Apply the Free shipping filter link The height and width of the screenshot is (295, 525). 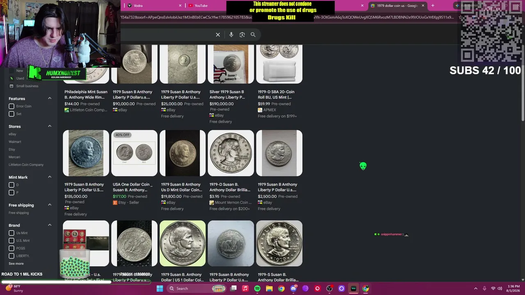click(x=19, y=213)
